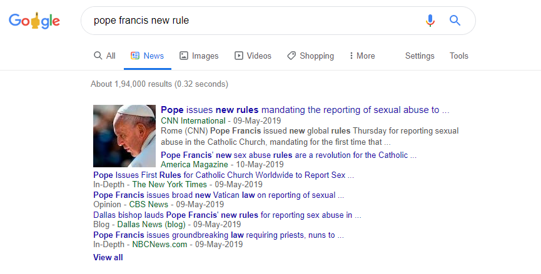Click the Google logo

(x=34, y=21)
